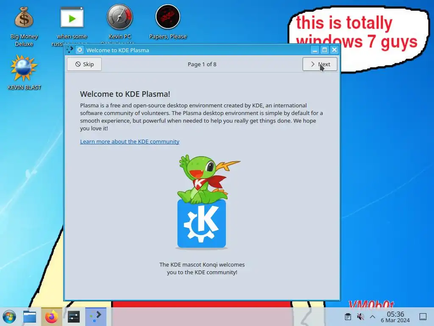434x326 pixels.
Task: Open the file manager taskbar icon
Action: 30,317
